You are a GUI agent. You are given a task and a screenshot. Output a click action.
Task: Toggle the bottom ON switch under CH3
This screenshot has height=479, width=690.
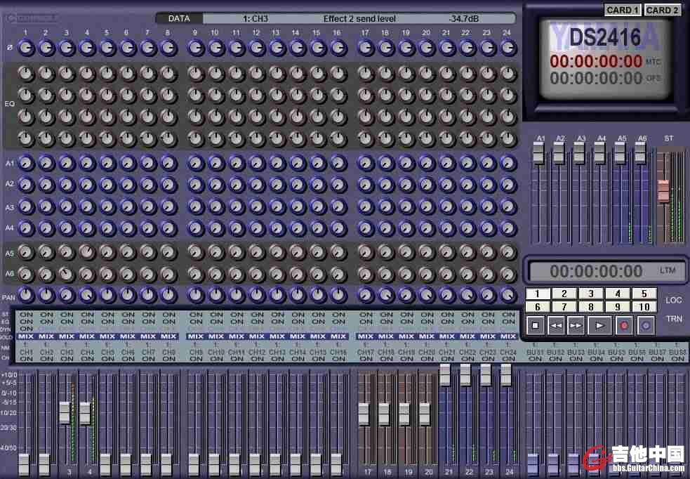(67, 359)
